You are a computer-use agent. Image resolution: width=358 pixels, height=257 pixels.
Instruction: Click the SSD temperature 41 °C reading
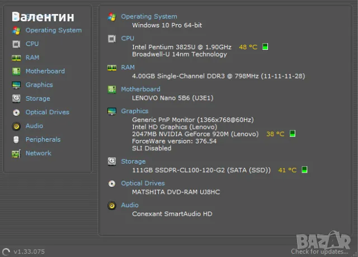(x=287, y=170)
